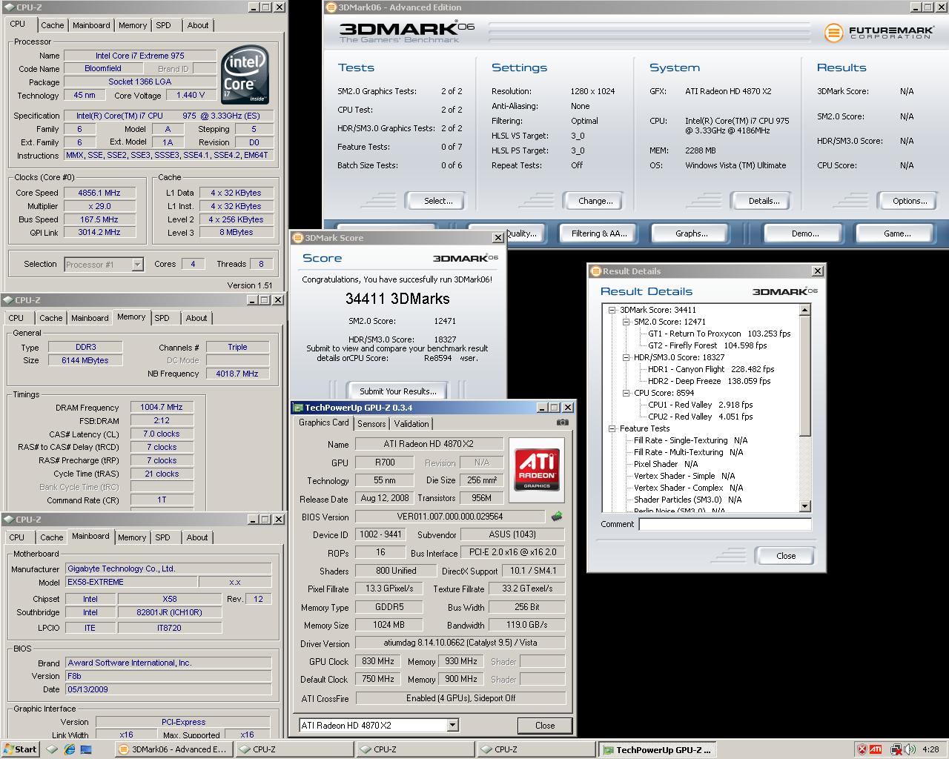Click the GPU-Z screenshot camera icon
This screenshot has width=949, height=759.
click(x=563, y=422)
